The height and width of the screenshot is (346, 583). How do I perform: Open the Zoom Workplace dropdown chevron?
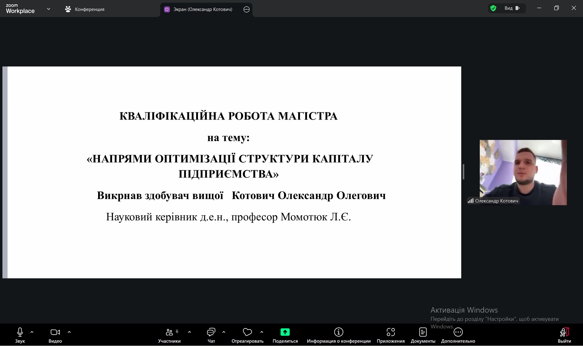click(x=49, y=9)
